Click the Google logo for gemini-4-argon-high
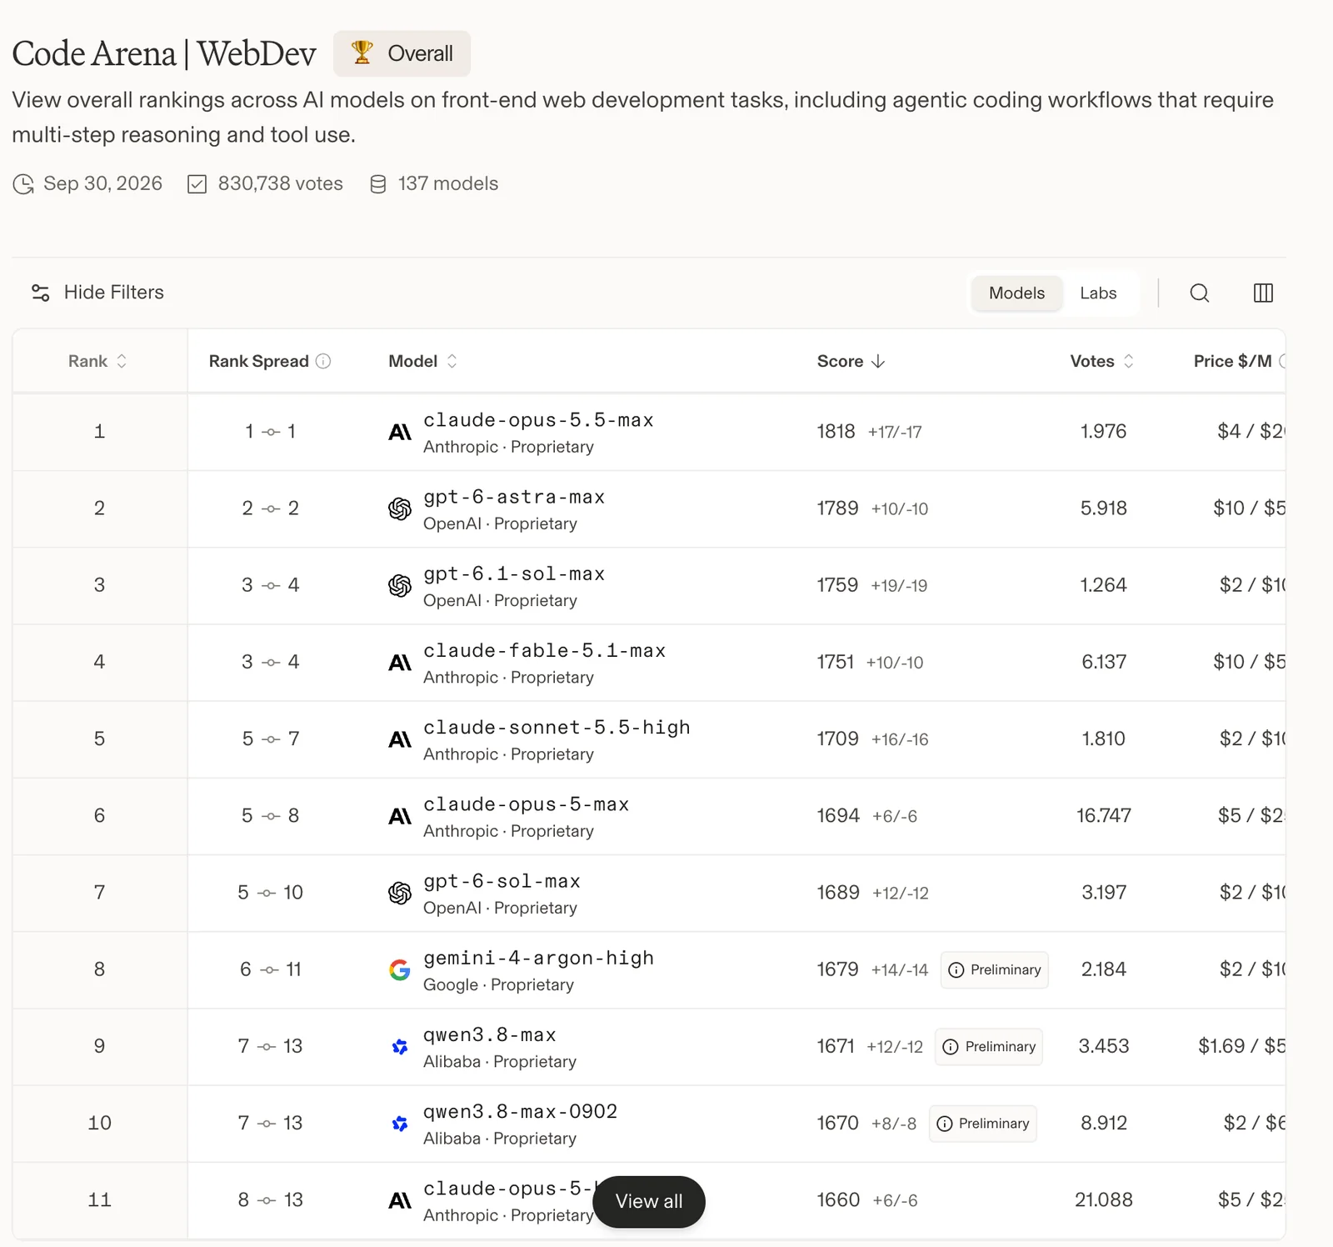The image size is (1333, 1247). (x=400, y=969)
